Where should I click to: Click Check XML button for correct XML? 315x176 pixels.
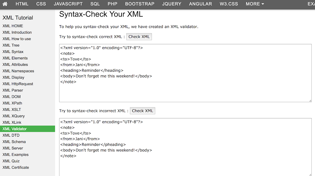click(139, 37)
